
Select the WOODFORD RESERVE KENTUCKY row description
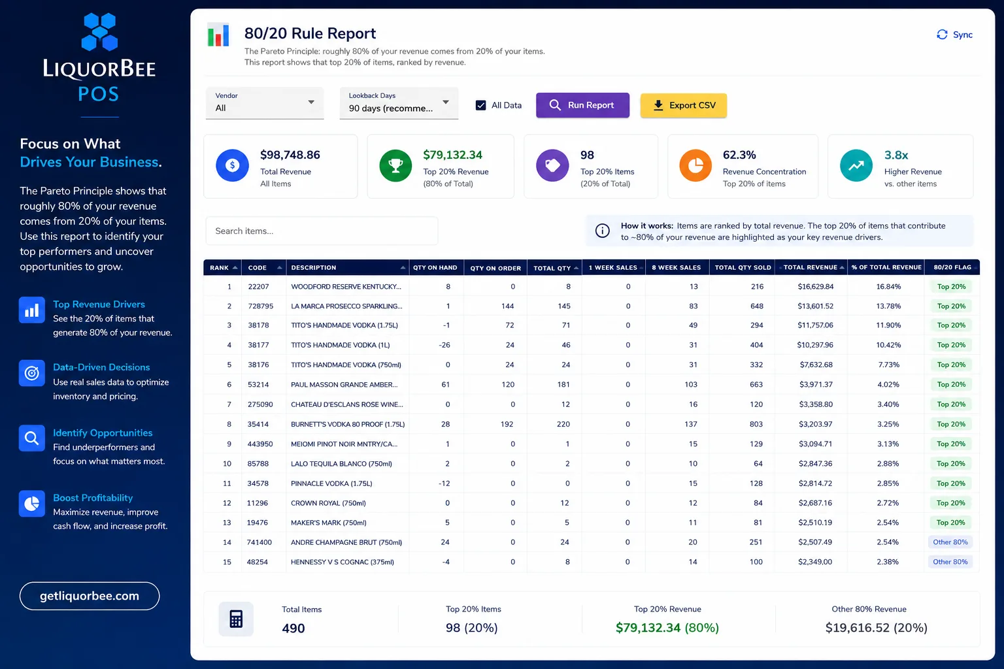coord(346,287)
